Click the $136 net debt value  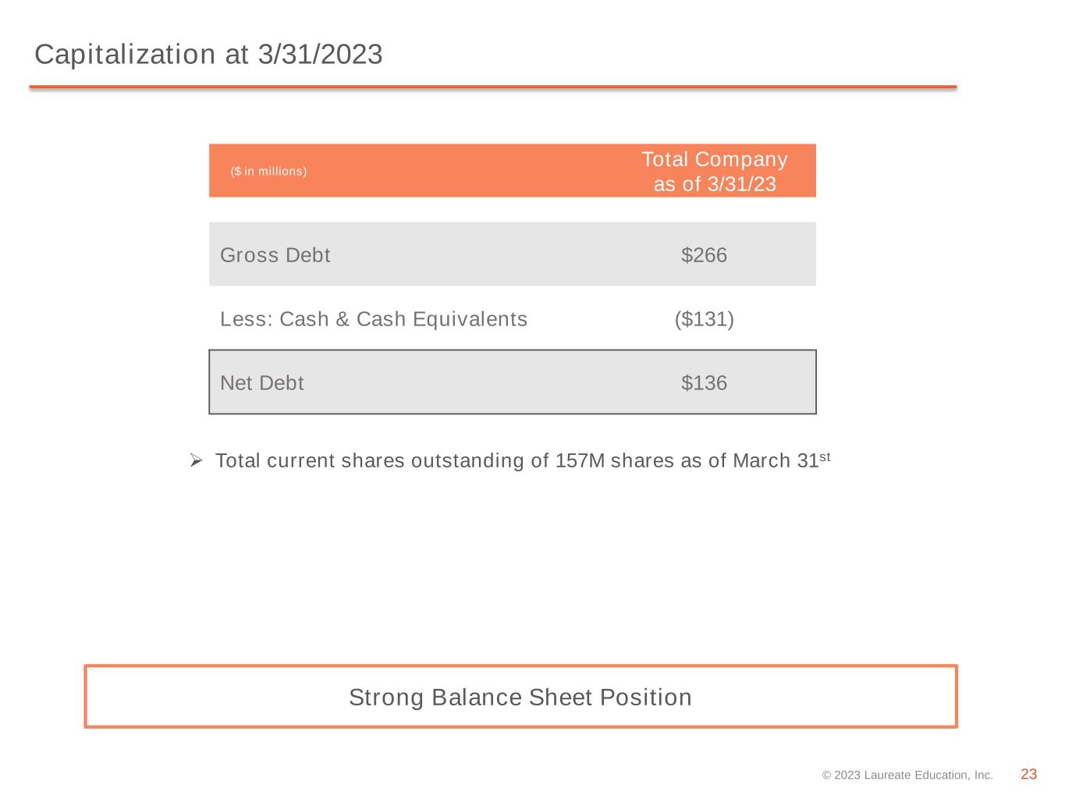coord(704,383)
